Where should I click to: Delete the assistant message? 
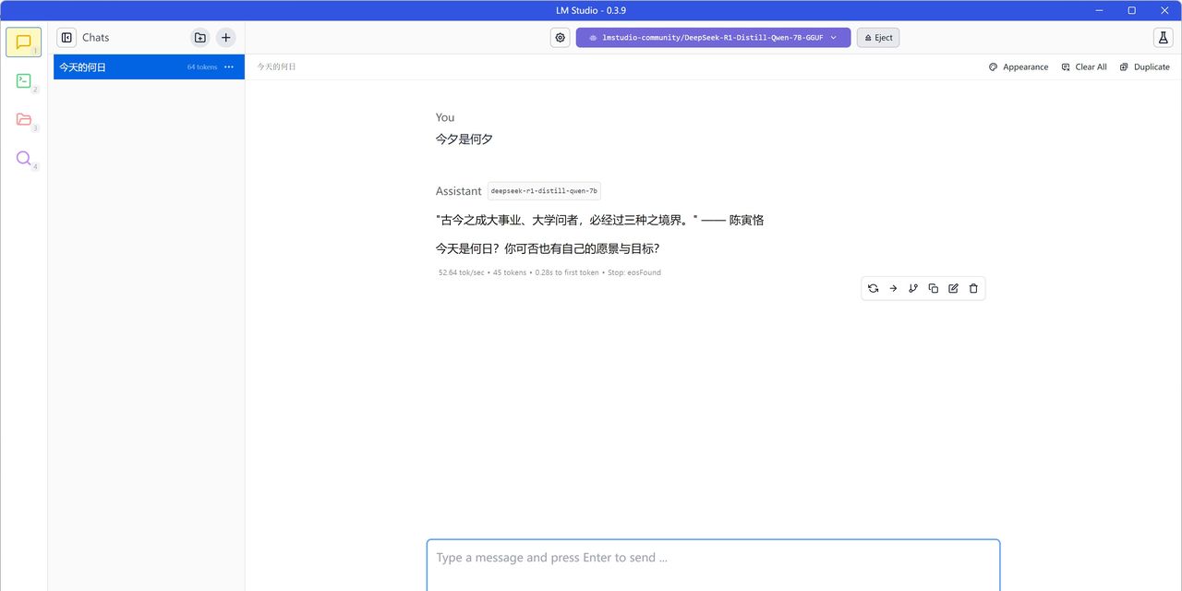(973, 288)
